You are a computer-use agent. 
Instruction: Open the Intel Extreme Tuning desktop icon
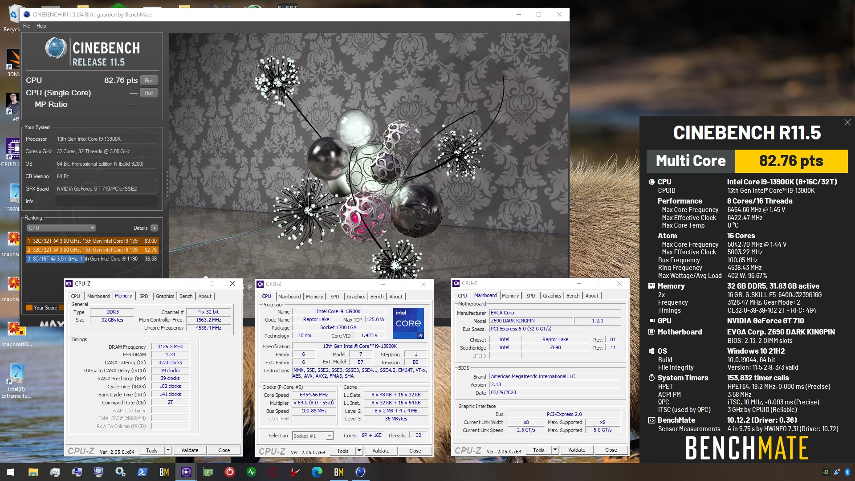pos(16,381)
